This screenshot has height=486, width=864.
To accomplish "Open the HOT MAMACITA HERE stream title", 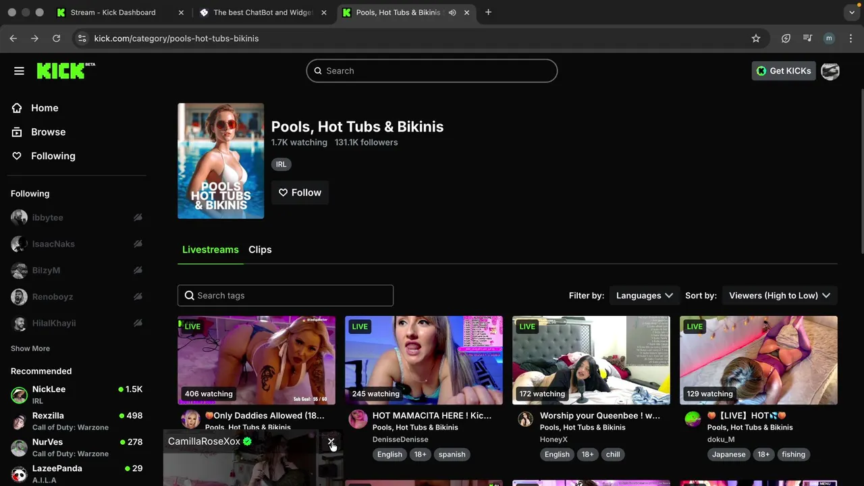I will (432, 416).
